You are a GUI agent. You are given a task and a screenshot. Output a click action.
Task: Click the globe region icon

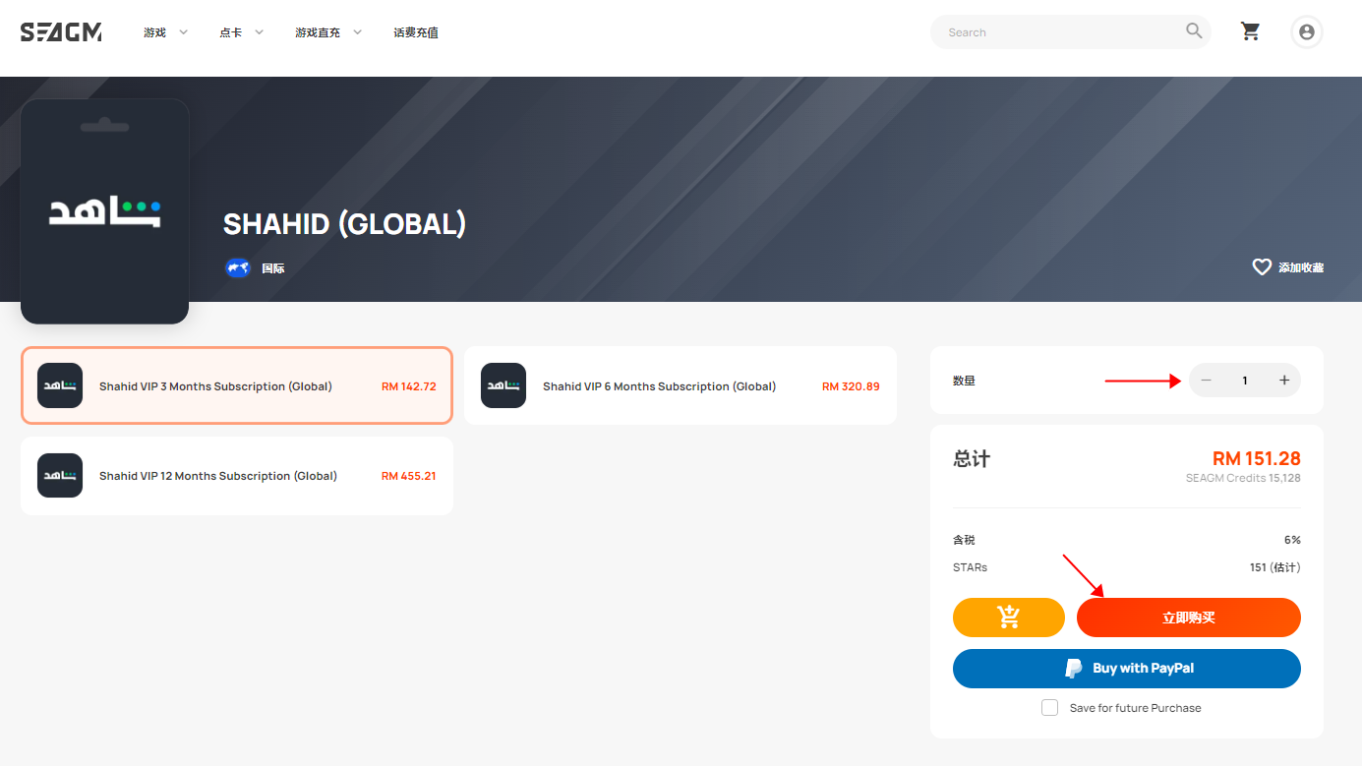pyautogui.click(x=238, y=267)
